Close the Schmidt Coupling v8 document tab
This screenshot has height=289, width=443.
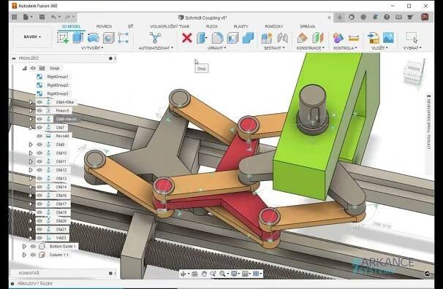point(329,18)
